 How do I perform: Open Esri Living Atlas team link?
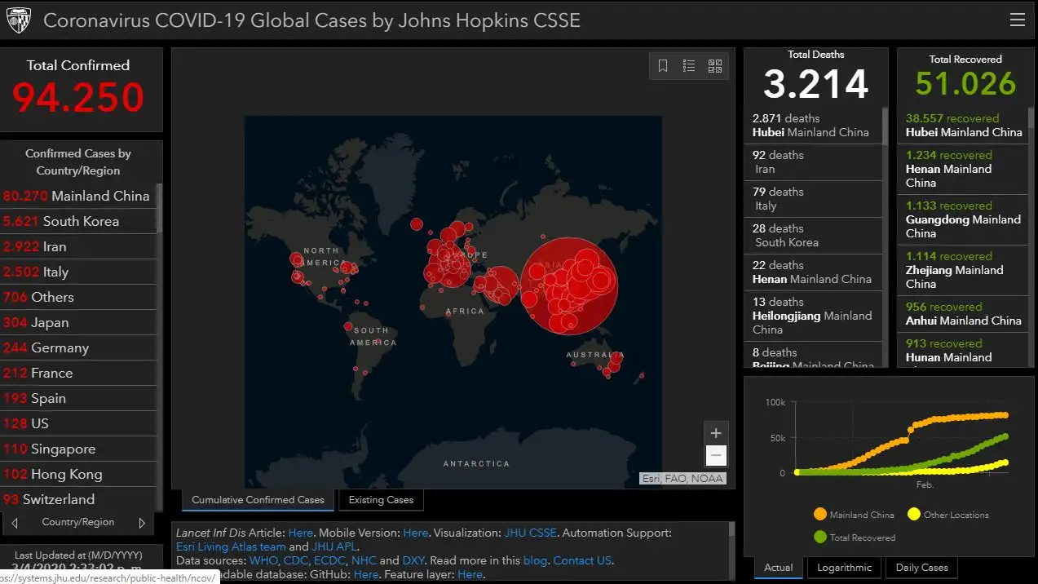(231, 546)
